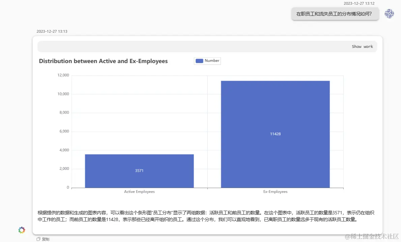Click the 8,000 y-axis value
This screenshot has width=401, height=242.
click(x=64, y=113)
